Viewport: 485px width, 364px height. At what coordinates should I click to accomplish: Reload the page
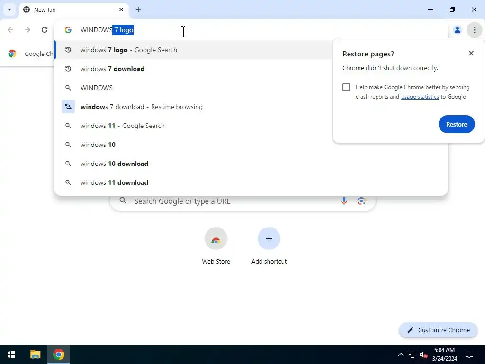coord(45,30)
